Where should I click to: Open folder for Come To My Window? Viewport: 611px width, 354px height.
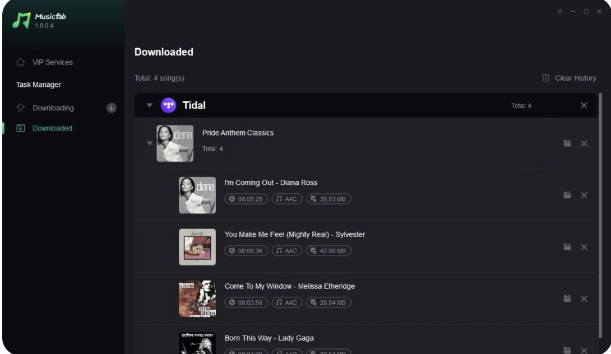[567, 299]
